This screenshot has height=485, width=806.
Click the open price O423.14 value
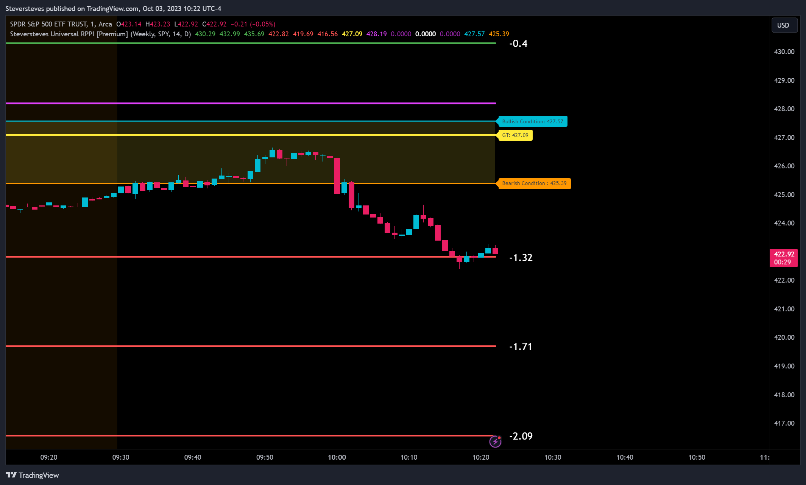coord(129,24)
